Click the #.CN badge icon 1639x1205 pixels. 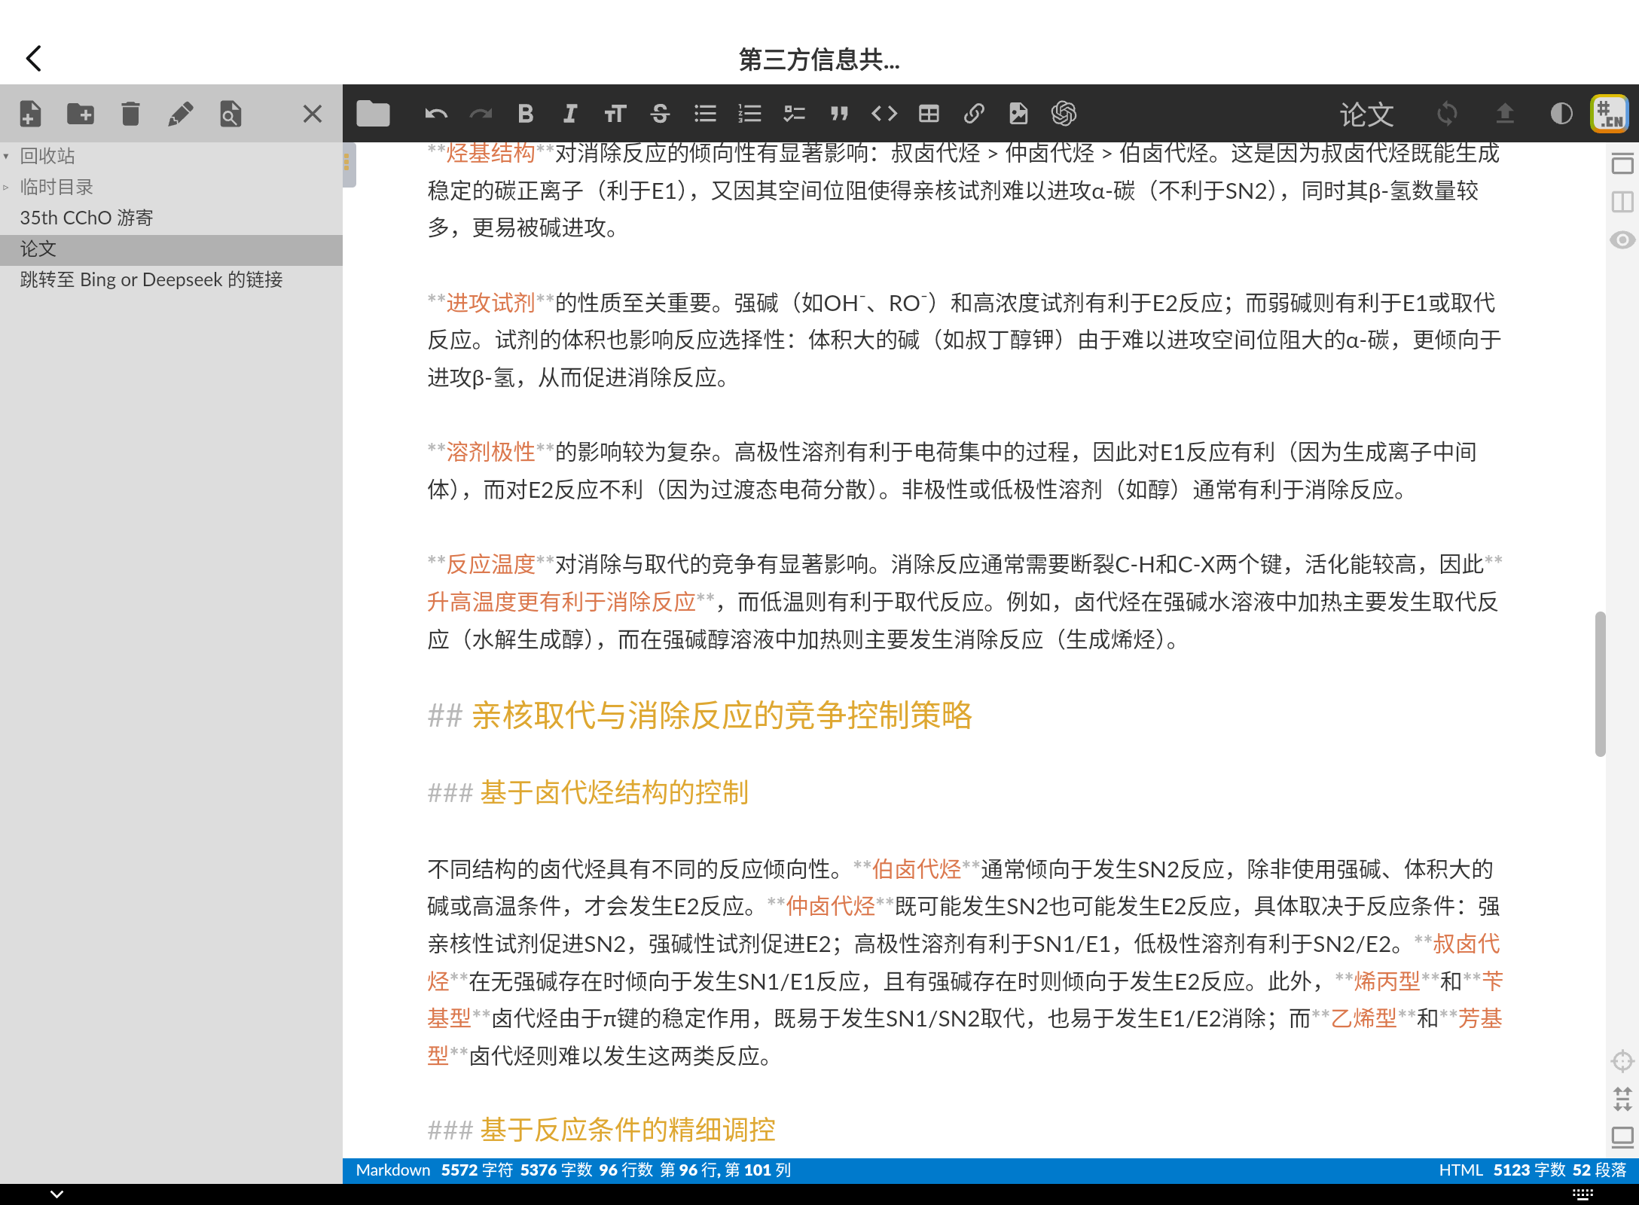pyautogui.click(x=1610, y=114)
